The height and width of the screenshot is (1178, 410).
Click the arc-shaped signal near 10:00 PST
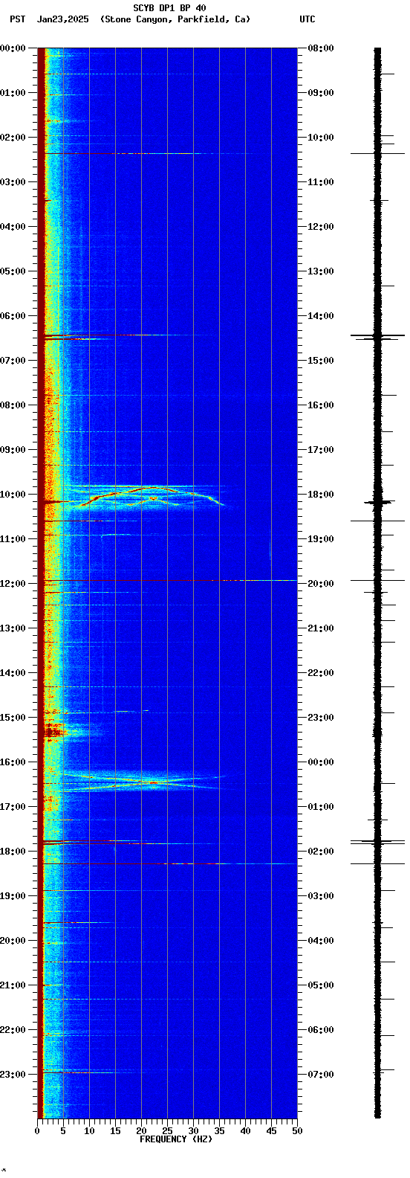(x=152, y=496)
